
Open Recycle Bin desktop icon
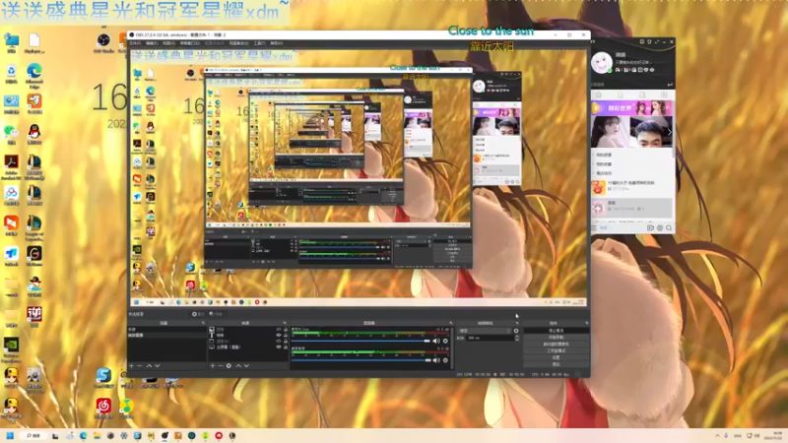point(11,74)
